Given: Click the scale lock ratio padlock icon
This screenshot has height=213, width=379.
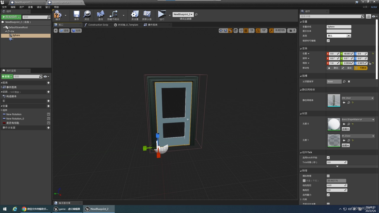Looking at the screenshot, I should pos(370,63).
